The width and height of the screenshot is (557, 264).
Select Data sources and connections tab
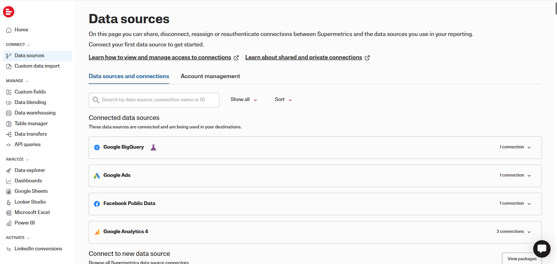(x=129, y=76)
